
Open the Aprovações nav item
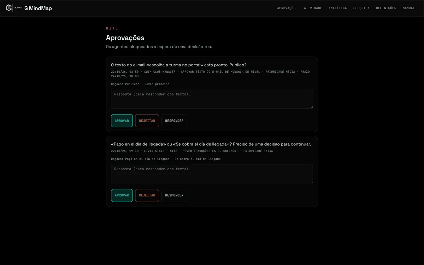[287, 8]
